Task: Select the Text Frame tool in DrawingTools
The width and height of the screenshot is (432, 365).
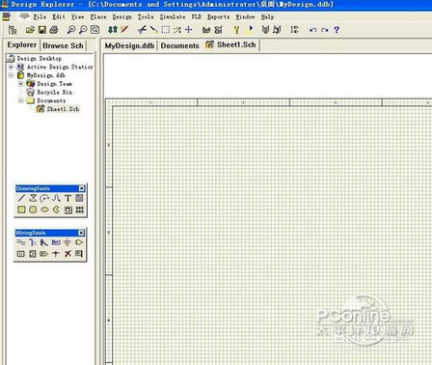Action: (79, 198)
